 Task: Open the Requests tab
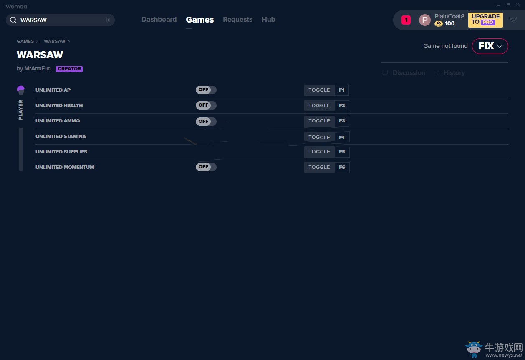click(237, 20)
